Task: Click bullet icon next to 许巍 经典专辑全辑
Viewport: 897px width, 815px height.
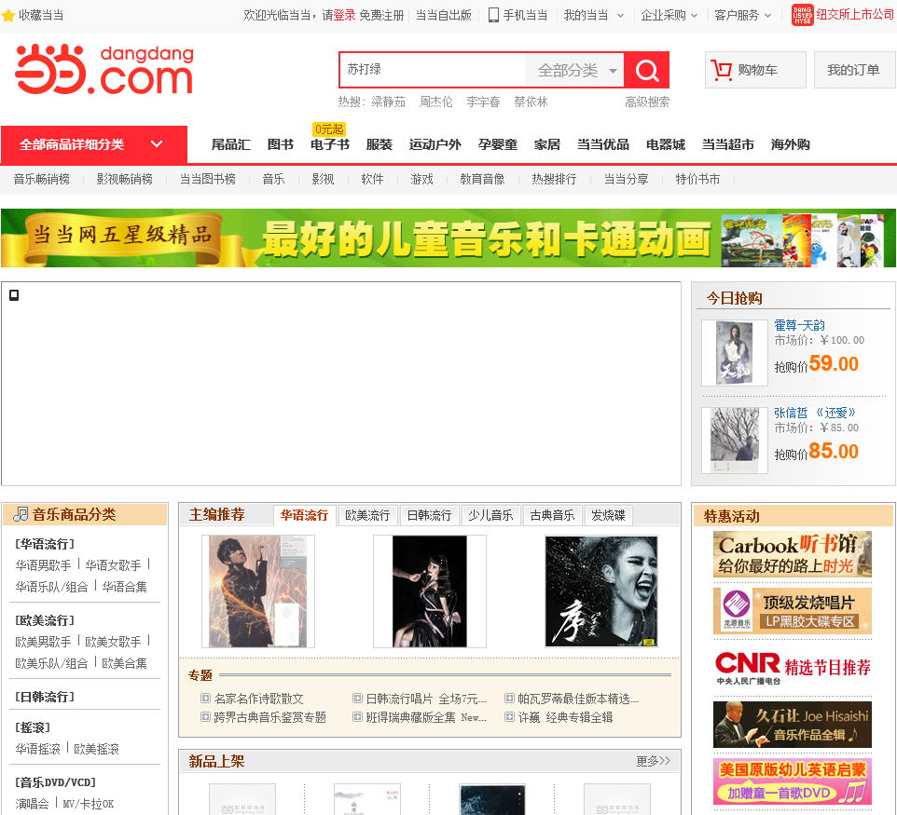Action: 509,716
